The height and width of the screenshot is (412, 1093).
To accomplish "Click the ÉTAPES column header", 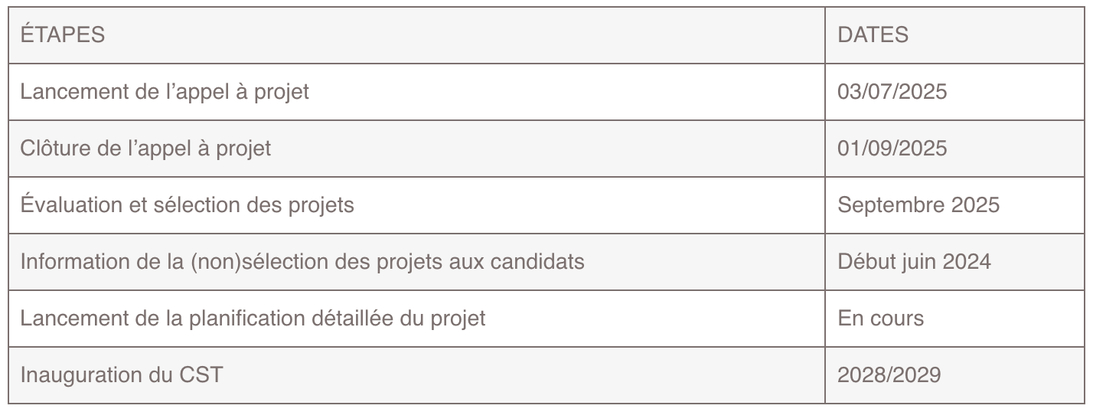I will pyautogui.click(x=63, y=35).
